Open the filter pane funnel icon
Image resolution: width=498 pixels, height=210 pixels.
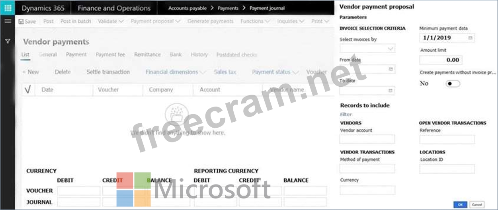tap(8, 41)
